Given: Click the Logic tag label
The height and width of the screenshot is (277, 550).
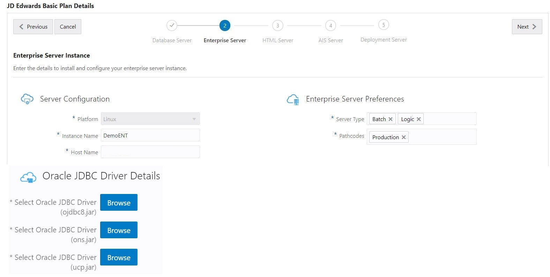Looking at the screenshot, I should pyautogui.click(x=408, y=119).
